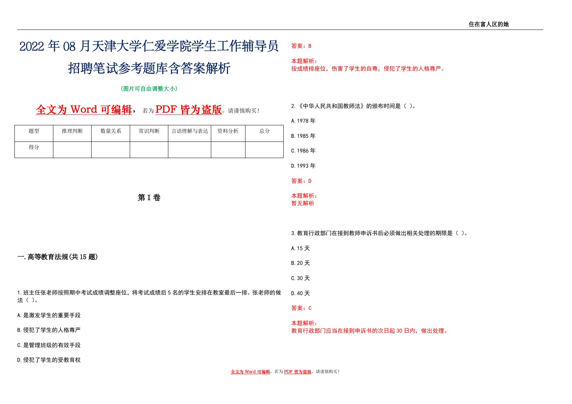Select option C.30天
The width and height of the screenshot is (572, 404).
[301, 278]
